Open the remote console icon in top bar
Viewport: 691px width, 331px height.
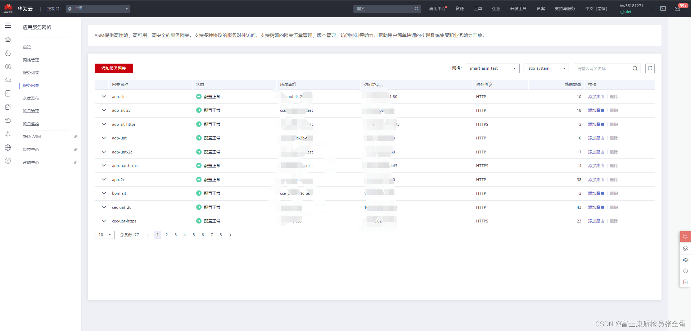point(663,8)
